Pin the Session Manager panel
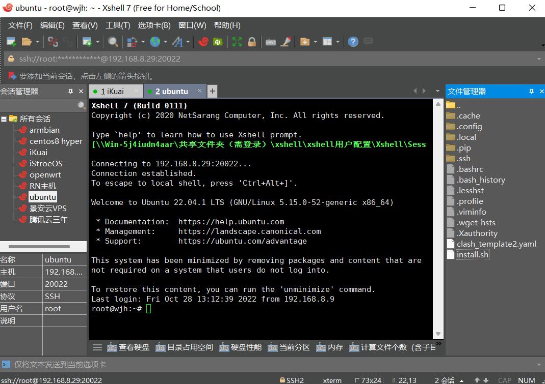Viewport: 545px width, 384px height. pos(70,92)
